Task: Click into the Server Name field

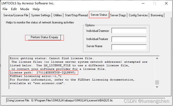Action: tap(129, 47)
